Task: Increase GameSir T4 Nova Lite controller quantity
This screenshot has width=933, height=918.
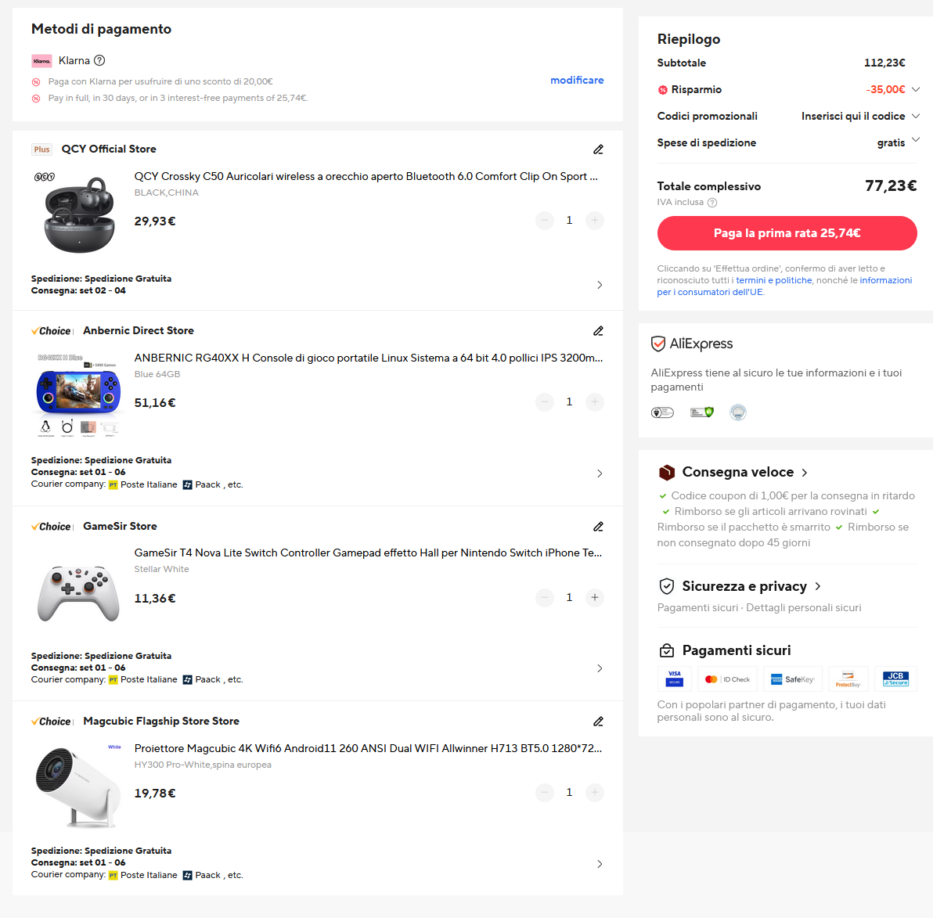Action: [595, 598]
